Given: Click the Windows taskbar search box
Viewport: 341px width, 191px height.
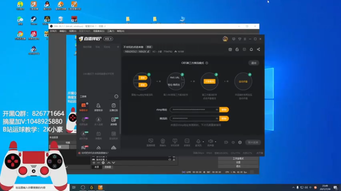Looking at the screenshot, I should coord(40,188).
